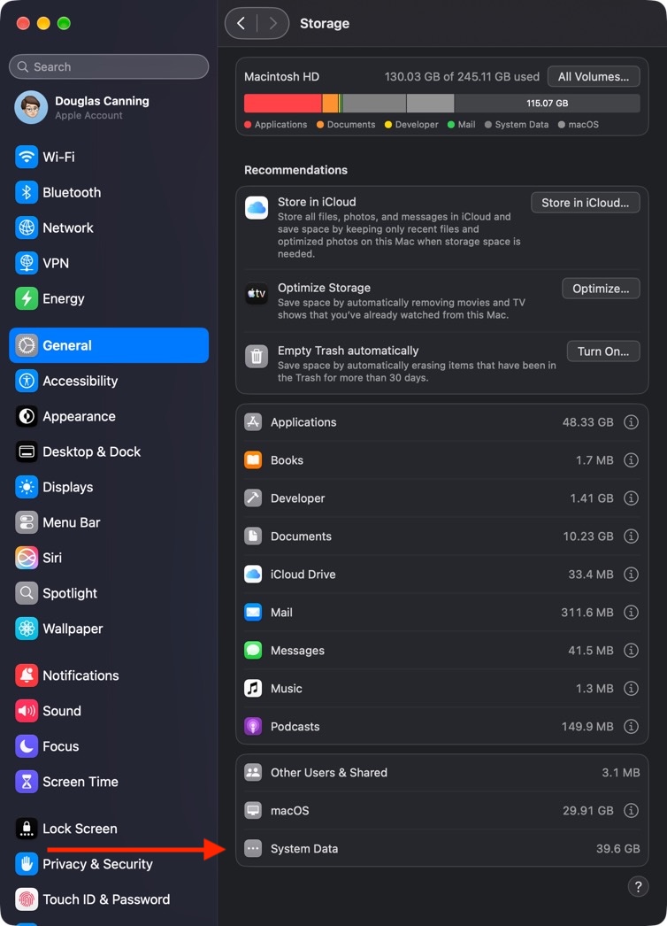Open Sound settings

tap(109, 711)
